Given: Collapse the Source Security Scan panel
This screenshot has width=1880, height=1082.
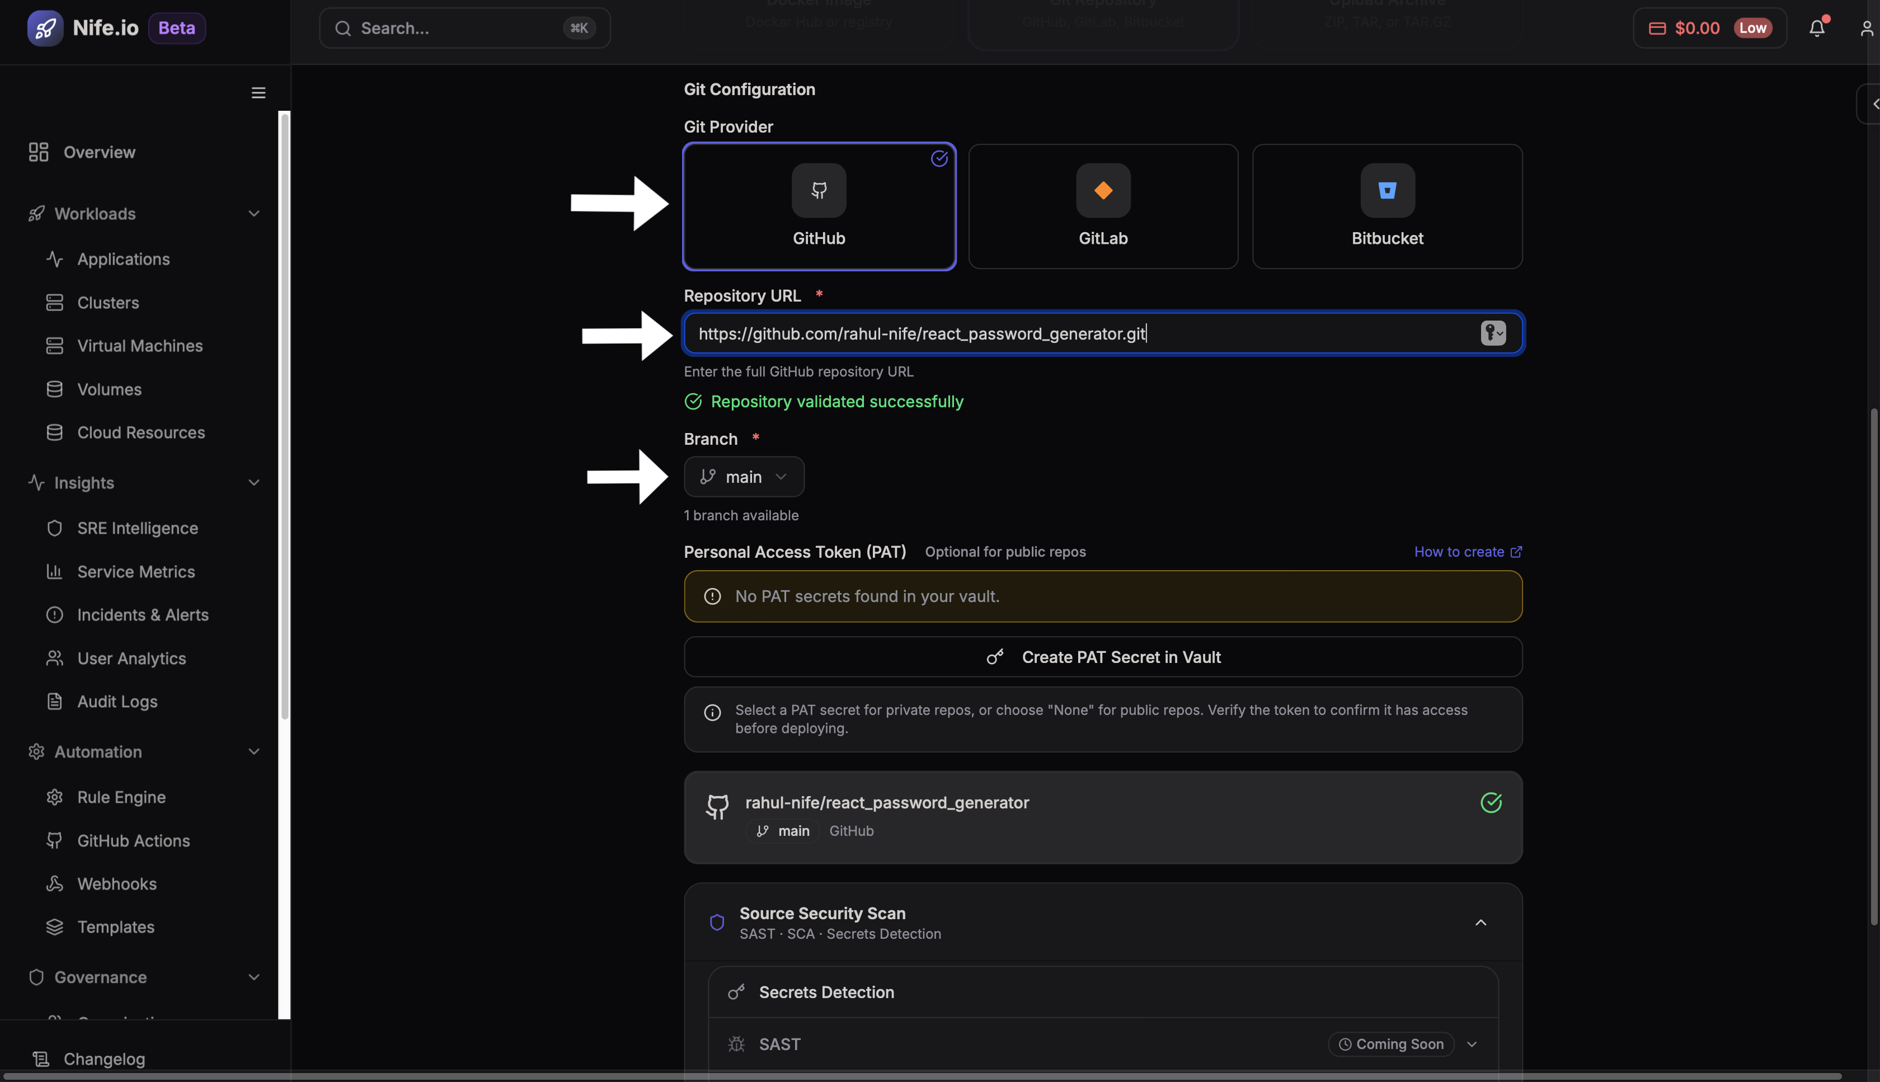Looking at the screenshot, I should click(1479, 922).
